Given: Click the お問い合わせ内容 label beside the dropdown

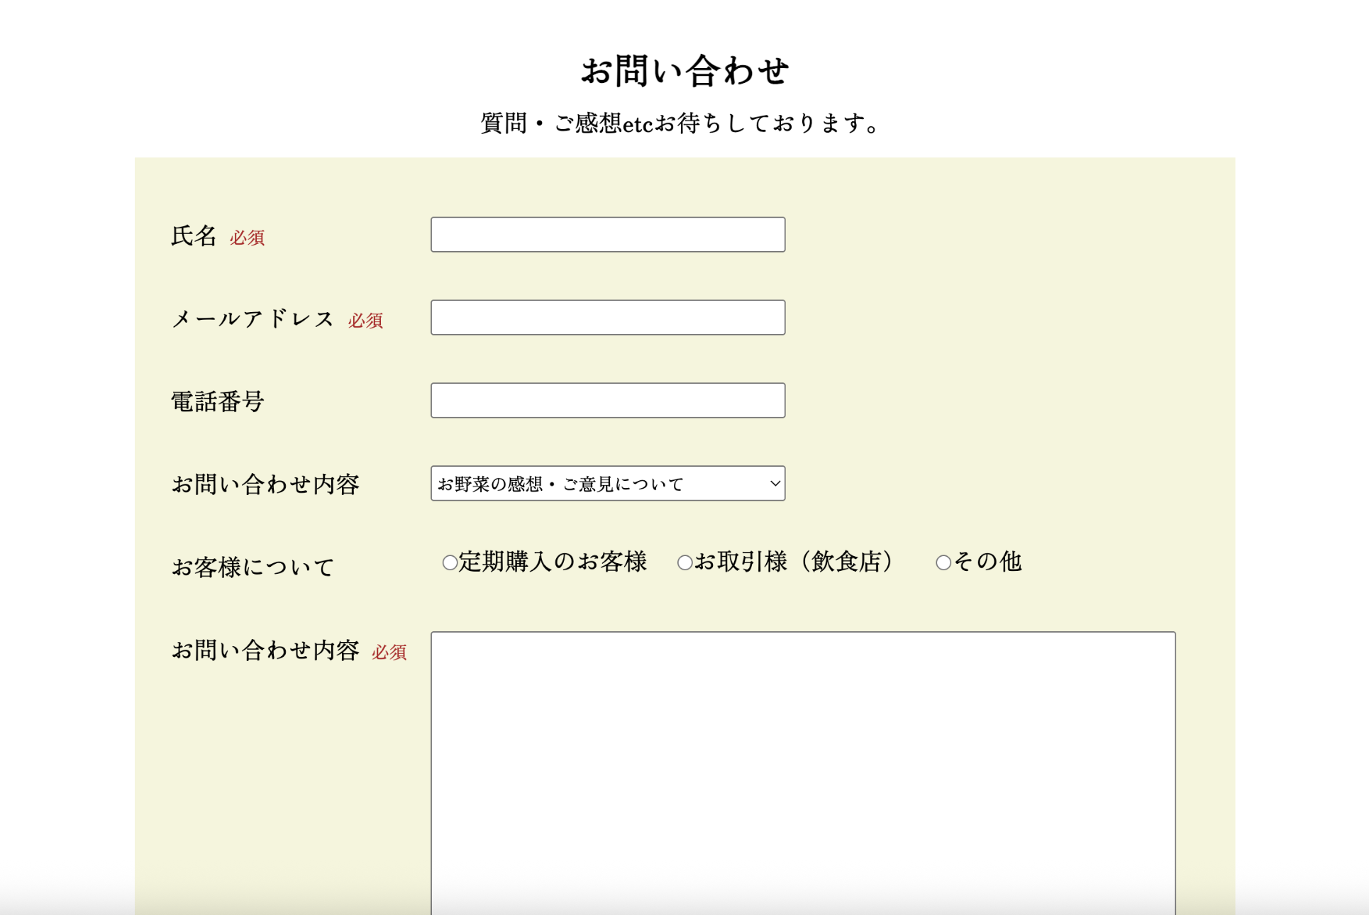Looking at the screenshot, I should pyautogui.click(x=265, y=485).
